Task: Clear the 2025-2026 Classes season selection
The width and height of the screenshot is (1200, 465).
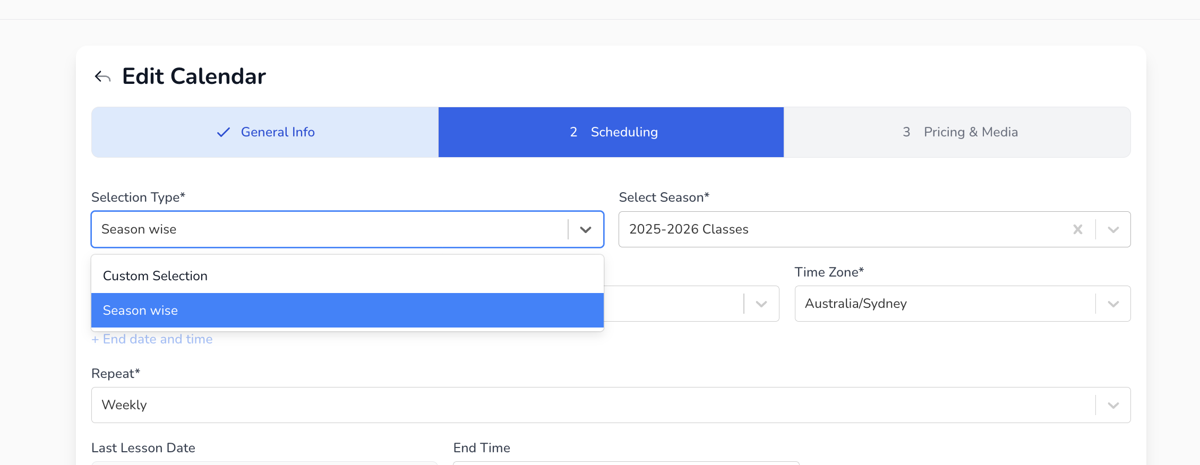Action: (x=1077, y=229)
